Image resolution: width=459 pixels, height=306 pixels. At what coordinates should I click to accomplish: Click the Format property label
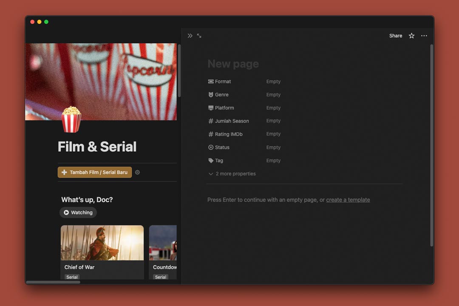(223, 82)
